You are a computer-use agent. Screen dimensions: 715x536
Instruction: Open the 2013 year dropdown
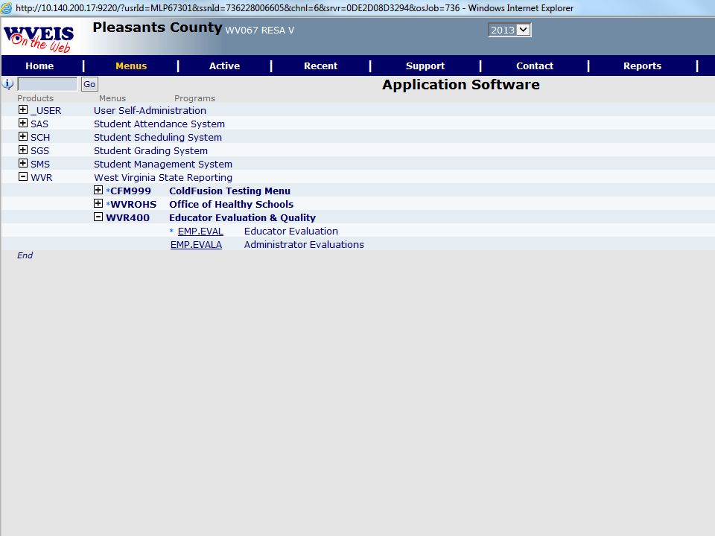pyautogui.click(x=509, y=30)
